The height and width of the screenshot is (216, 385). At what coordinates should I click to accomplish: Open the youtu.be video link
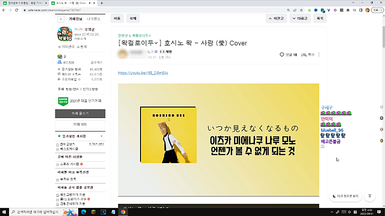[143, 73]
